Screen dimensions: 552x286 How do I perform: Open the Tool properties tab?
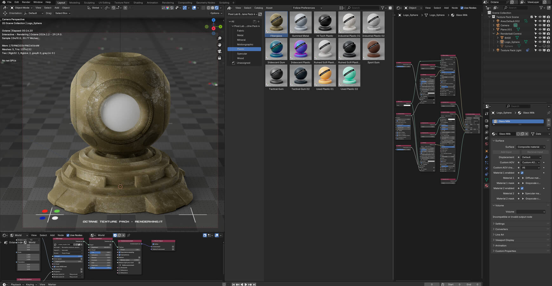click(487, 113)
